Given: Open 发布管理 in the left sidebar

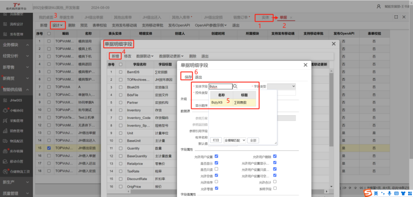Looking at the screenshot, I should click(x=17, y=34).
